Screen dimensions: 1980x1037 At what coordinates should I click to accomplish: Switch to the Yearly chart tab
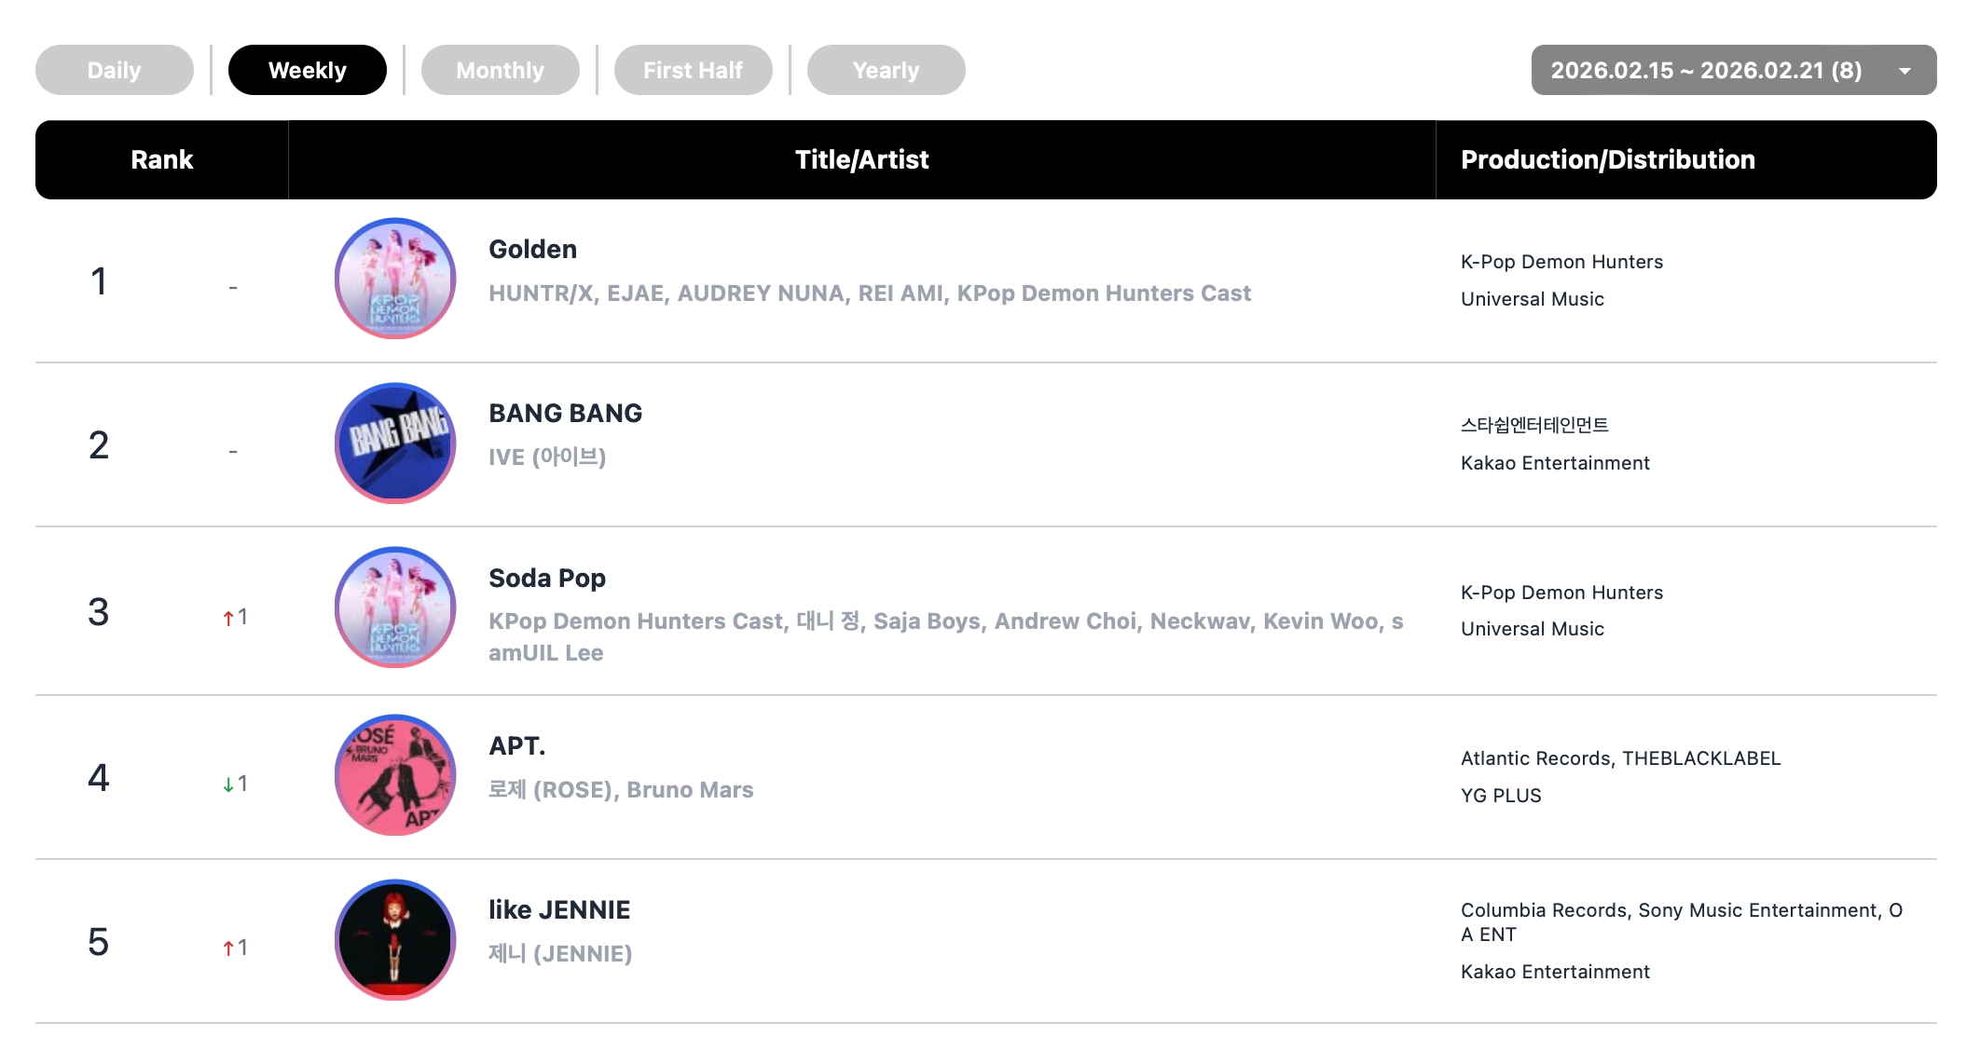coord(887,70)
